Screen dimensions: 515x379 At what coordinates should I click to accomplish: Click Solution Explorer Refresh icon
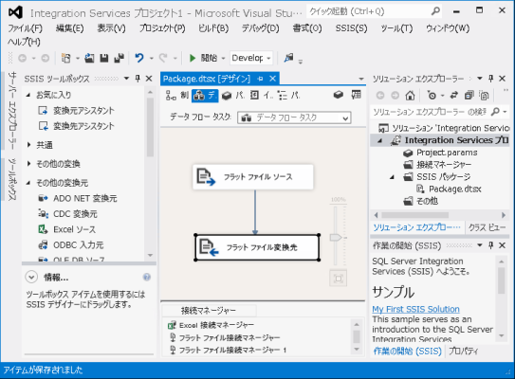coord(454,96)
